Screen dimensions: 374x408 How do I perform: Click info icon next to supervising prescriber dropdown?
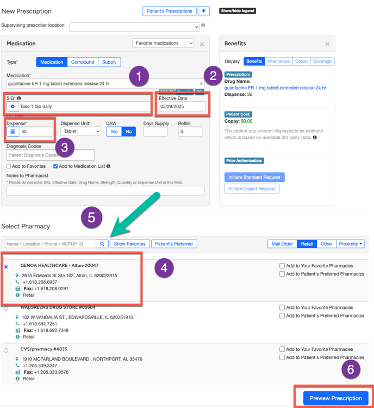(203, 26)
